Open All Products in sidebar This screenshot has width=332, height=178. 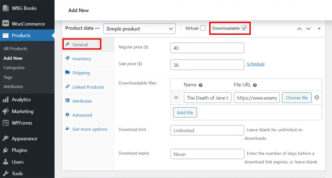click(x=15, y=48)
